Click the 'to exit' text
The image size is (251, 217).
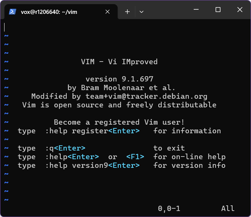[169, 148]
